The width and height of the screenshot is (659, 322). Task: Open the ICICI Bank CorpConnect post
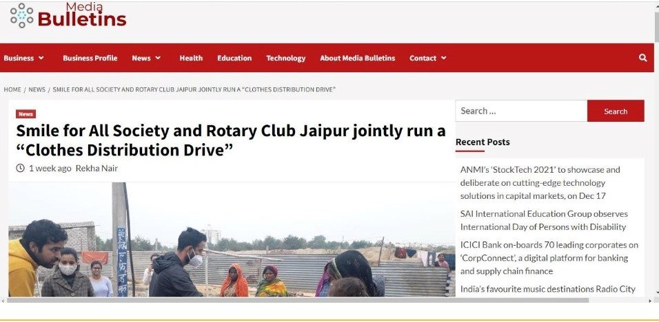[549, 257]
